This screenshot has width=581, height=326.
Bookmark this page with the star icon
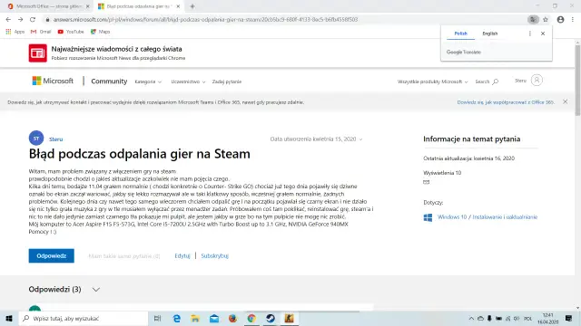pyautogui.click(x=546, y=20)
